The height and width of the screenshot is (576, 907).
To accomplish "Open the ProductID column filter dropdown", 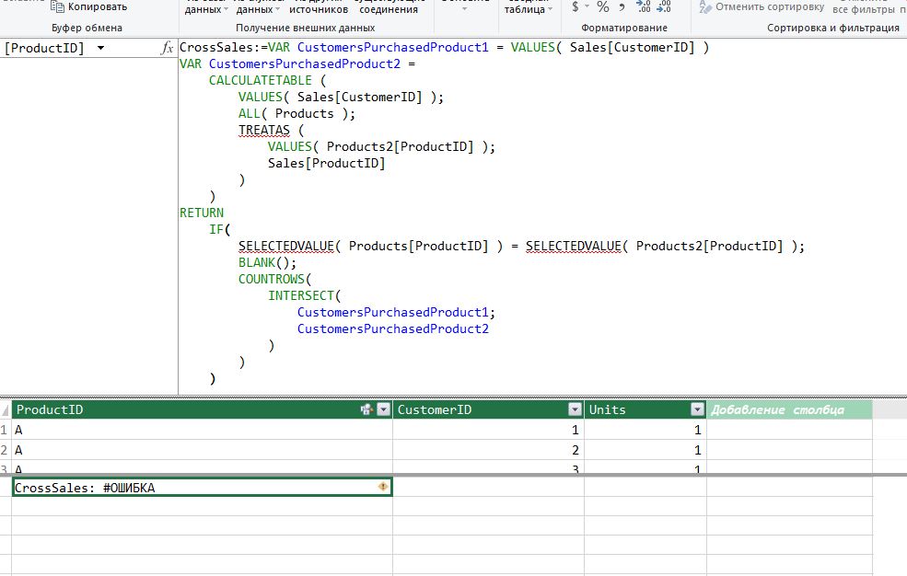I will coord(383,409).
